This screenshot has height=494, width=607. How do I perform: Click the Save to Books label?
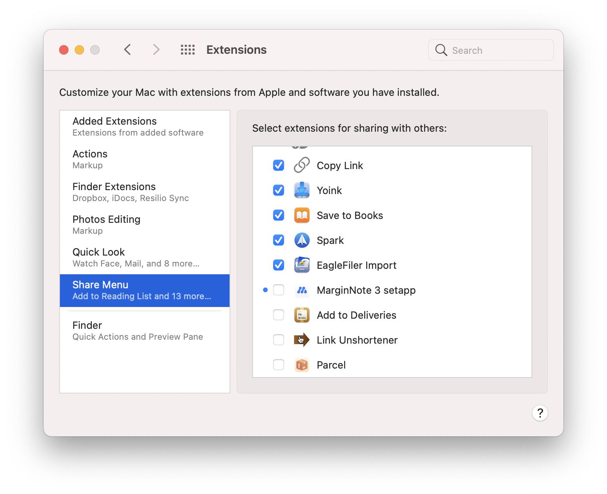tap(350, 215)
